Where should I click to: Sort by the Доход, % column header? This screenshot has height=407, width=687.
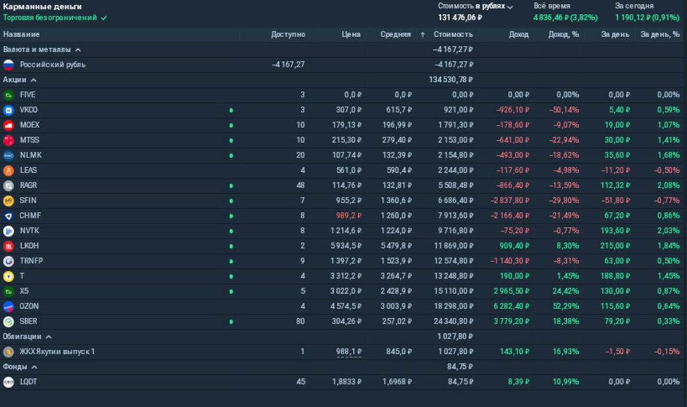tap(563, 34)
